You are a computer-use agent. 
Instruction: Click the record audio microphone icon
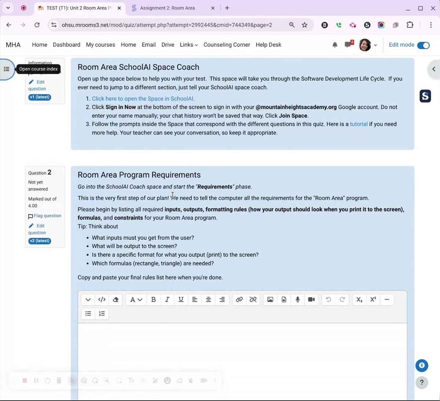pos(297,300)
